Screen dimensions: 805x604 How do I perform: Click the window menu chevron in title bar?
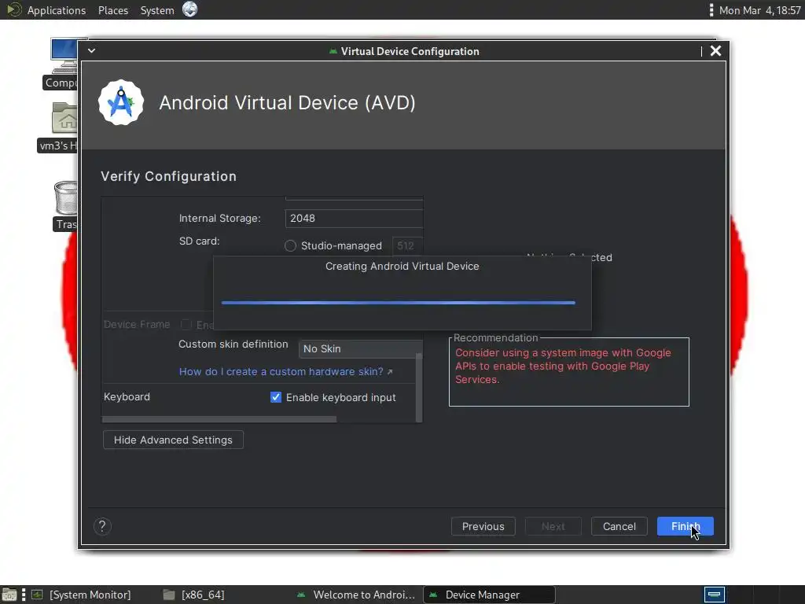(x=91, y=51)
